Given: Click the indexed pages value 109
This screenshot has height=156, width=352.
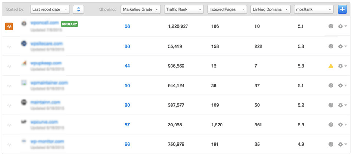Looking at the screenshot, I should (215, 105).
